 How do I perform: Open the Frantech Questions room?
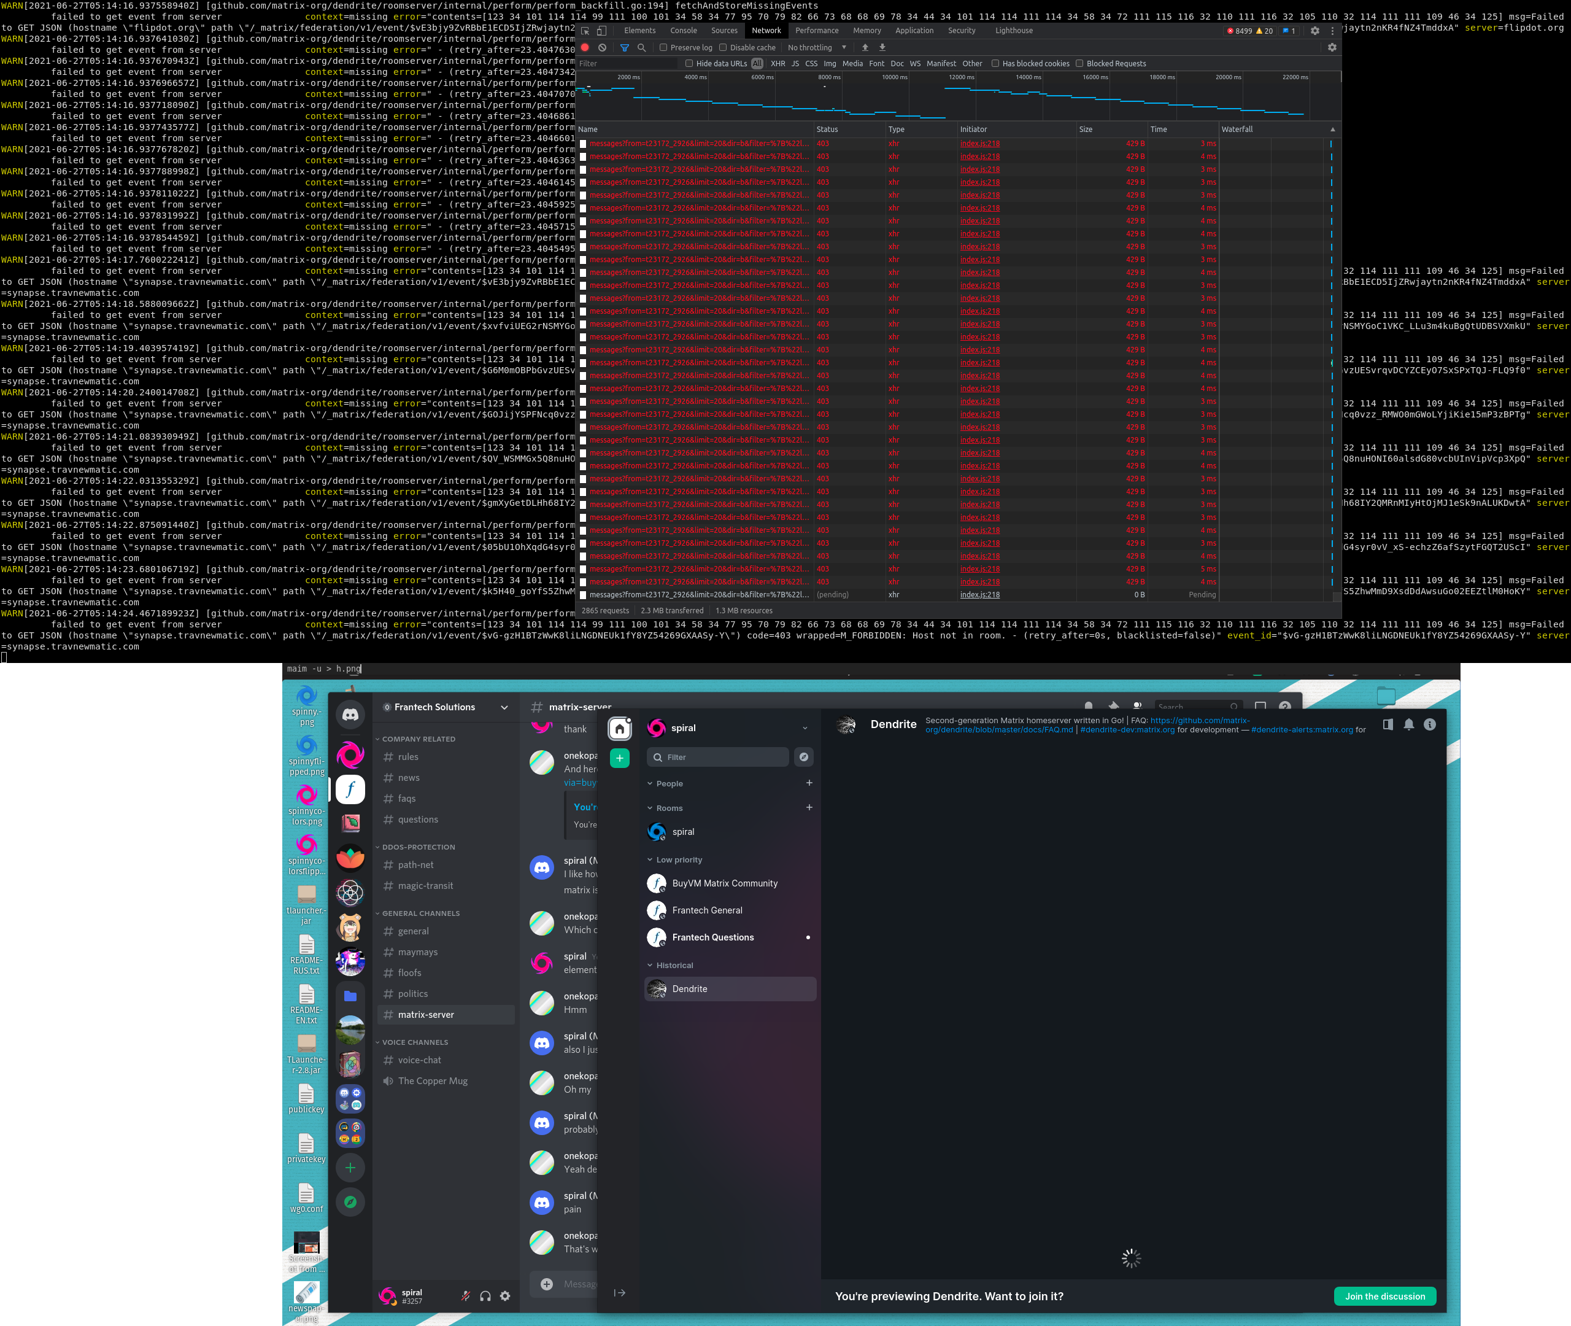730,937
